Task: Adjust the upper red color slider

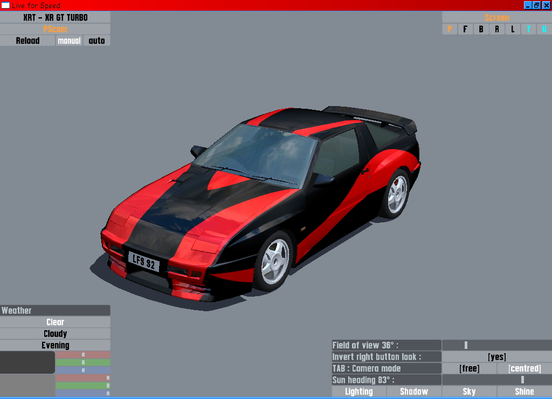Action: pos(83,355)
